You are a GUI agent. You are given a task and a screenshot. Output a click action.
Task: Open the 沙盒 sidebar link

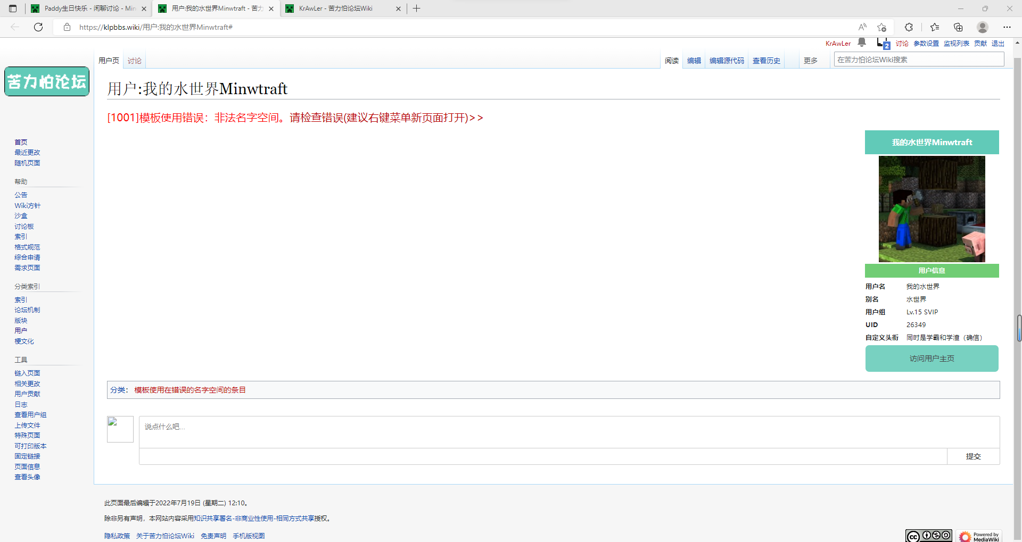point(21,216)
